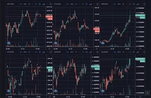Switch XLMUSD chart to 1h timeframe

123,52
